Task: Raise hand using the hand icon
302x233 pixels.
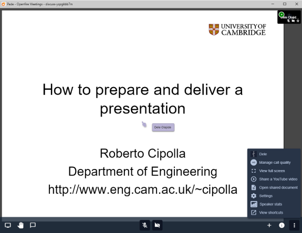Action: click(x=20, y=225)
